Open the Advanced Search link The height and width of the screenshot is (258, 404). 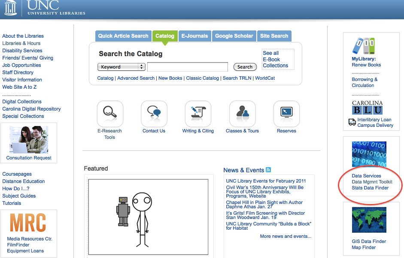[x=136, y=78]
